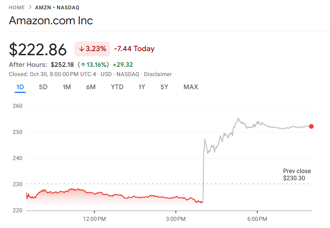Select the 1M chart range
The width and height of the screenshot is (330, 228).
67,87
